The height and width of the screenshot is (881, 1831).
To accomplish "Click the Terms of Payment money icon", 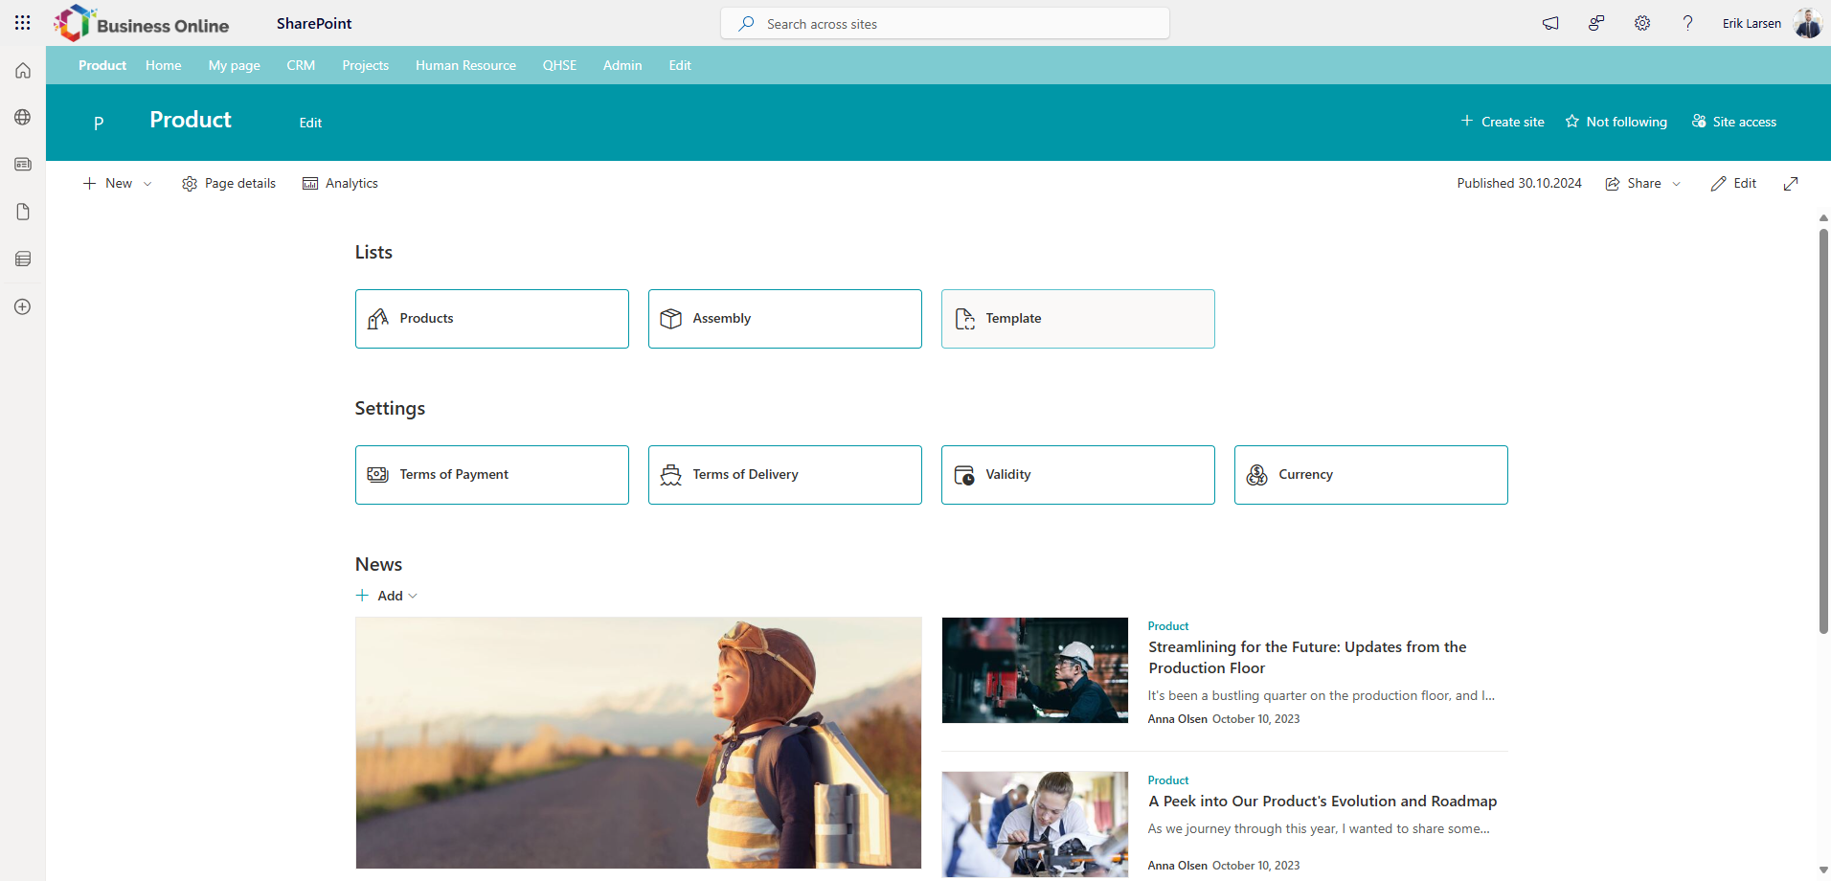I will tap(378, 475).
